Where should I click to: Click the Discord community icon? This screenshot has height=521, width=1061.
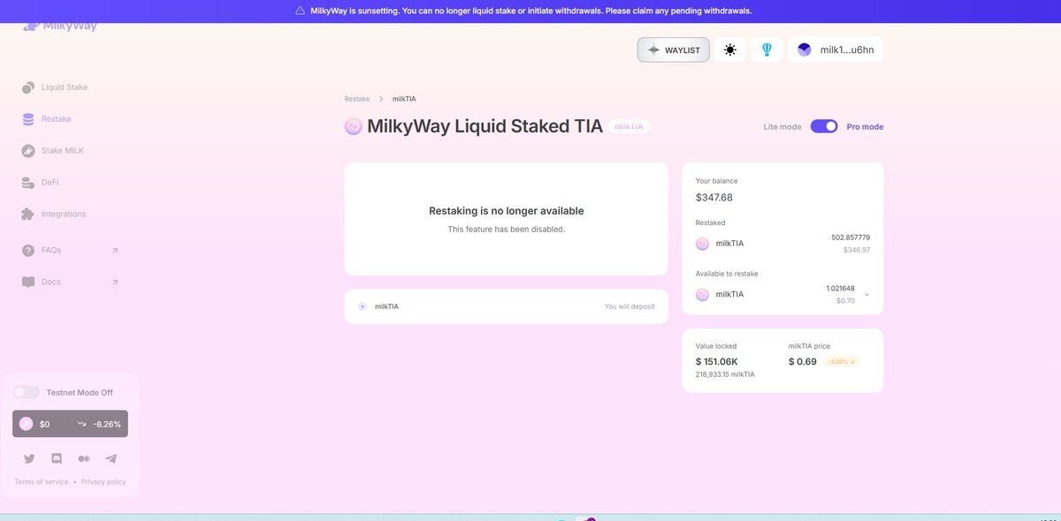click(x=56, y=458)
